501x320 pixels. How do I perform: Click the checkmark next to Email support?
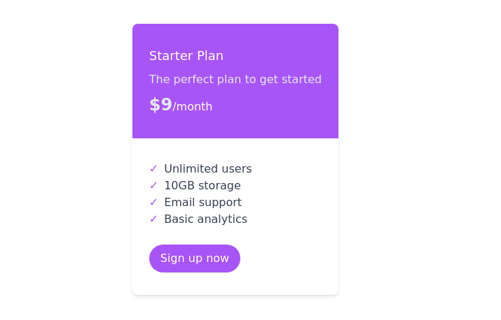(x=153, y=203)
